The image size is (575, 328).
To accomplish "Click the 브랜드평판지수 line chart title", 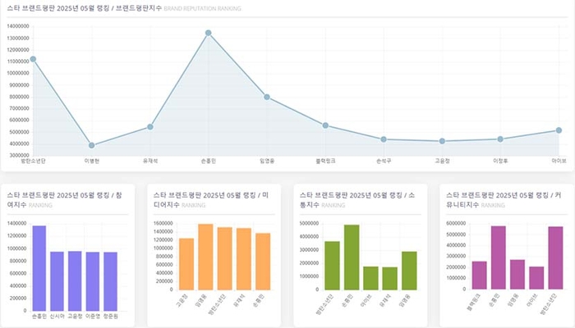I will coord(85,8).
